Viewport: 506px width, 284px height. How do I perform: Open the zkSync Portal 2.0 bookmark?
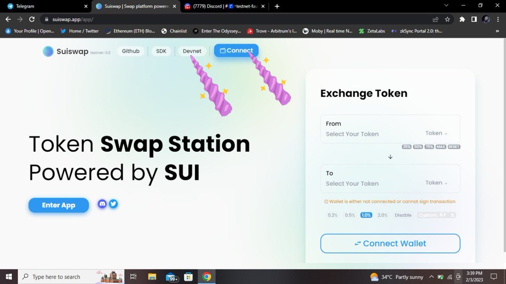[417, 31]
